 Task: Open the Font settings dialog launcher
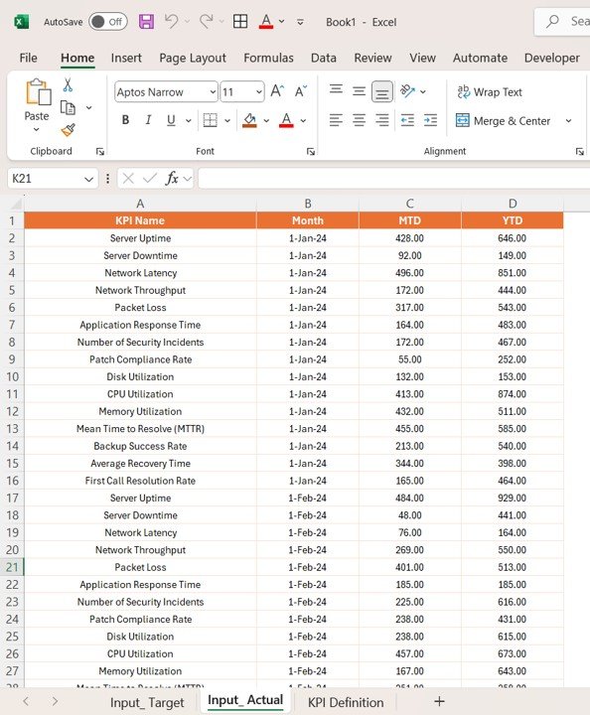point(311,152)
